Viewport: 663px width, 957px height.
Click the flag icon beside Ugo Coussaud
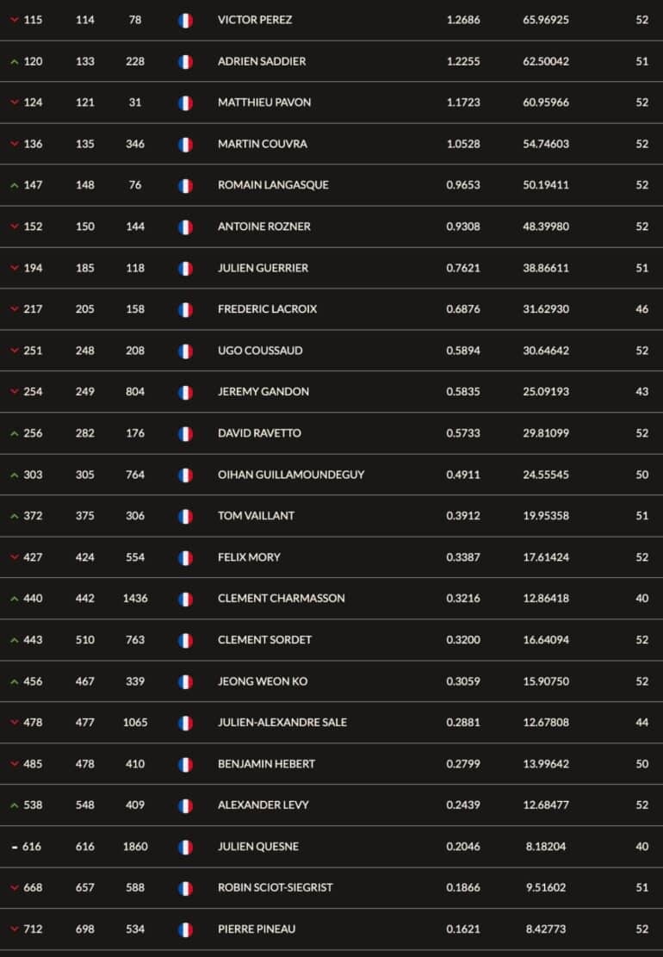coord(185,351)
